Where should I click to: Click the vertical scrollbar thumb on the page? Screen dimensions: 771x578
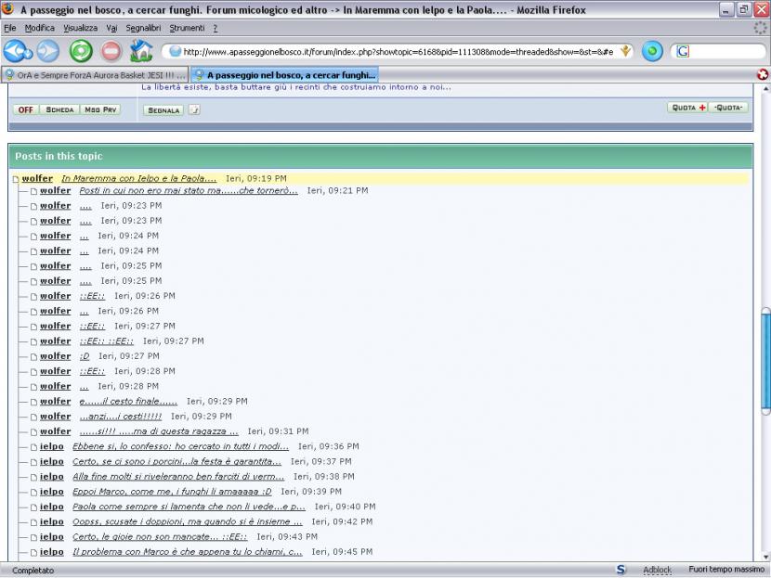point(765,362)
